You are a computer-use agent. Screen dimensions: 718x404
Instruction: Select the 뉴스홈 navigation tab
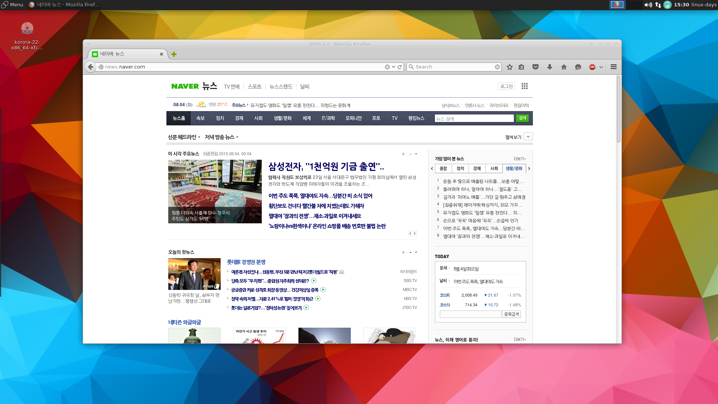point(179,118)
